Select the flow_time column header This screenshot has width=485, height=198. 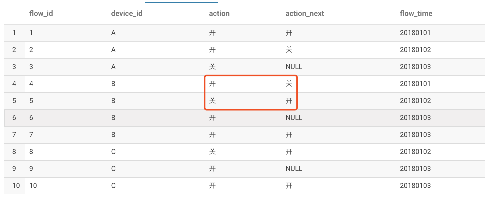(416, 14)
